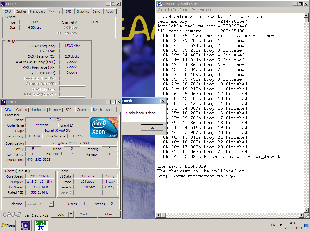Close the Finish dialog with X
This screenshot has height=232, width=310.
[163, 101]
